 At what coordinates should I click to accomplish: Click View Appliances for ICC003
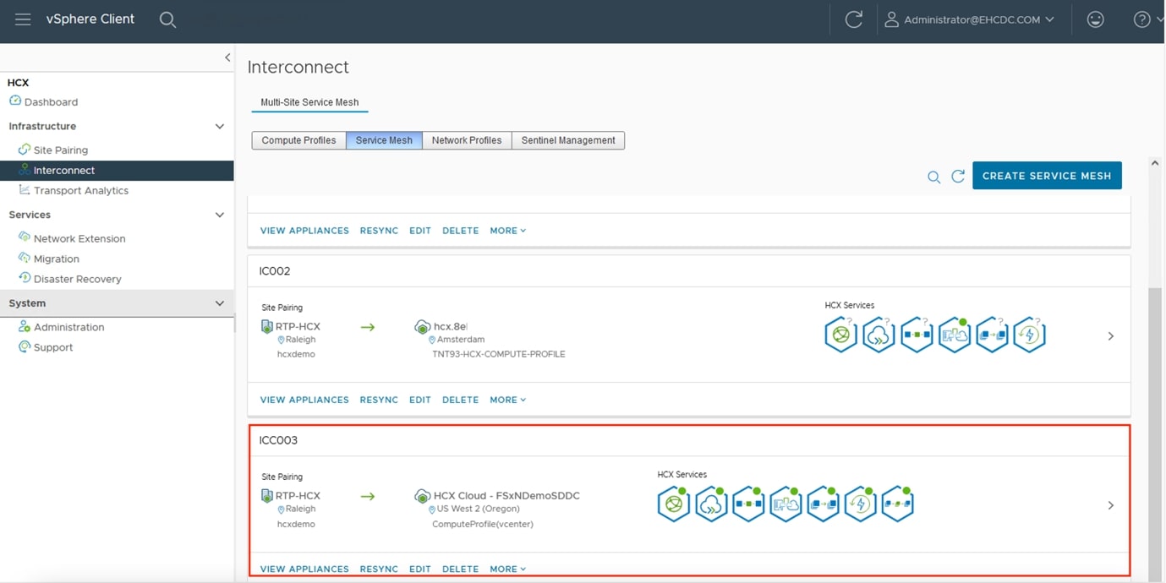pos(304,569)
